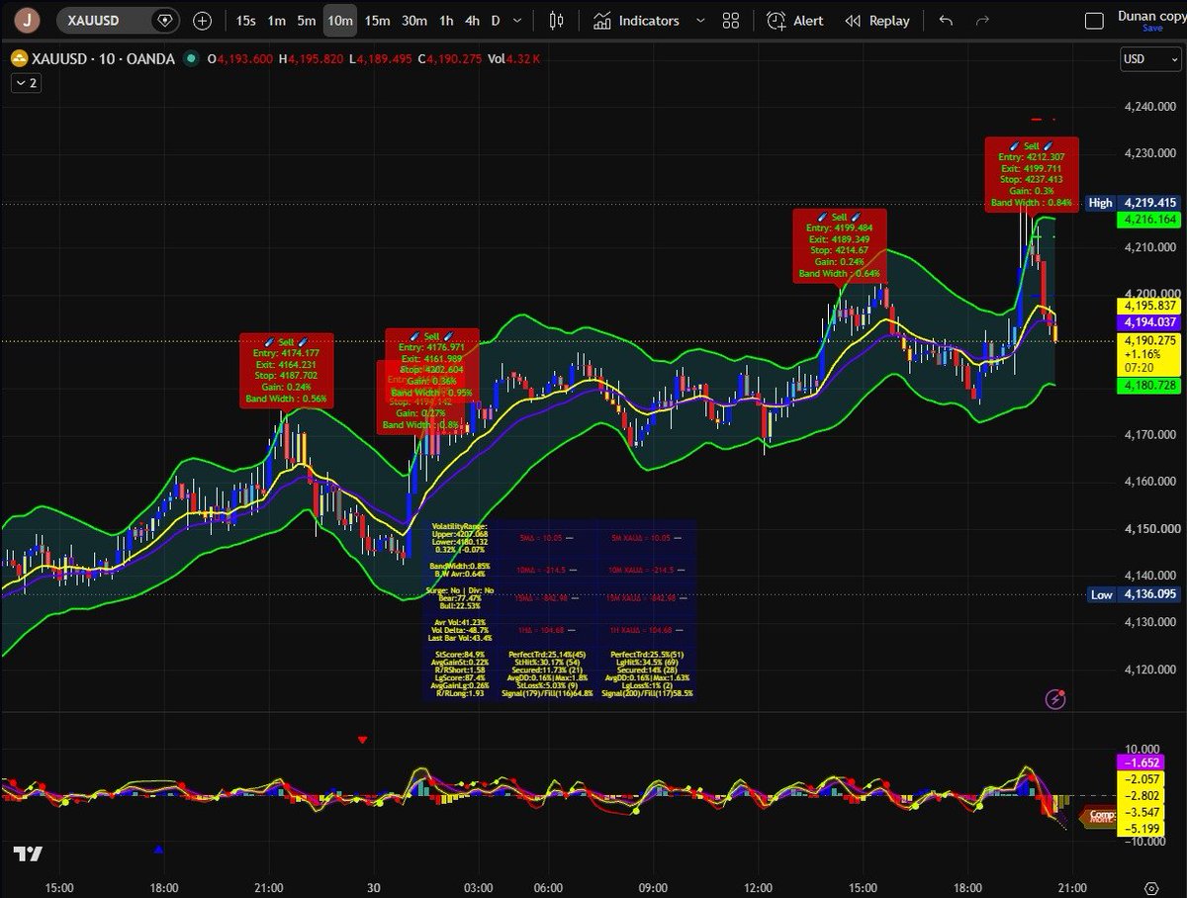Viewport: 1187px width, 898px height.
Task: Open the candlestick chart type selector
Action: [x=556, y=20]
